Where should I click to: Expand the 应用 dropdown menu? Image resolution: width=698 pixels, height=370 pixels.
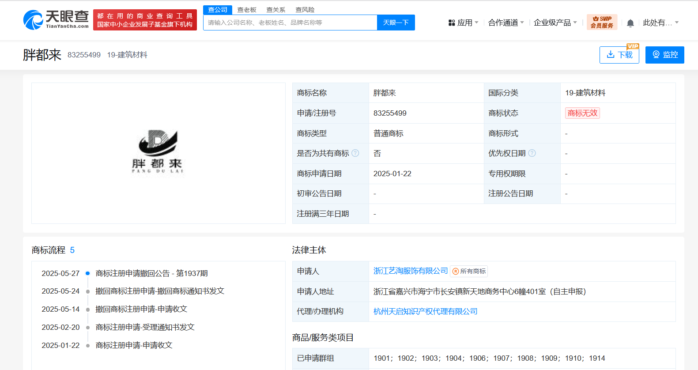coord(463,23)
